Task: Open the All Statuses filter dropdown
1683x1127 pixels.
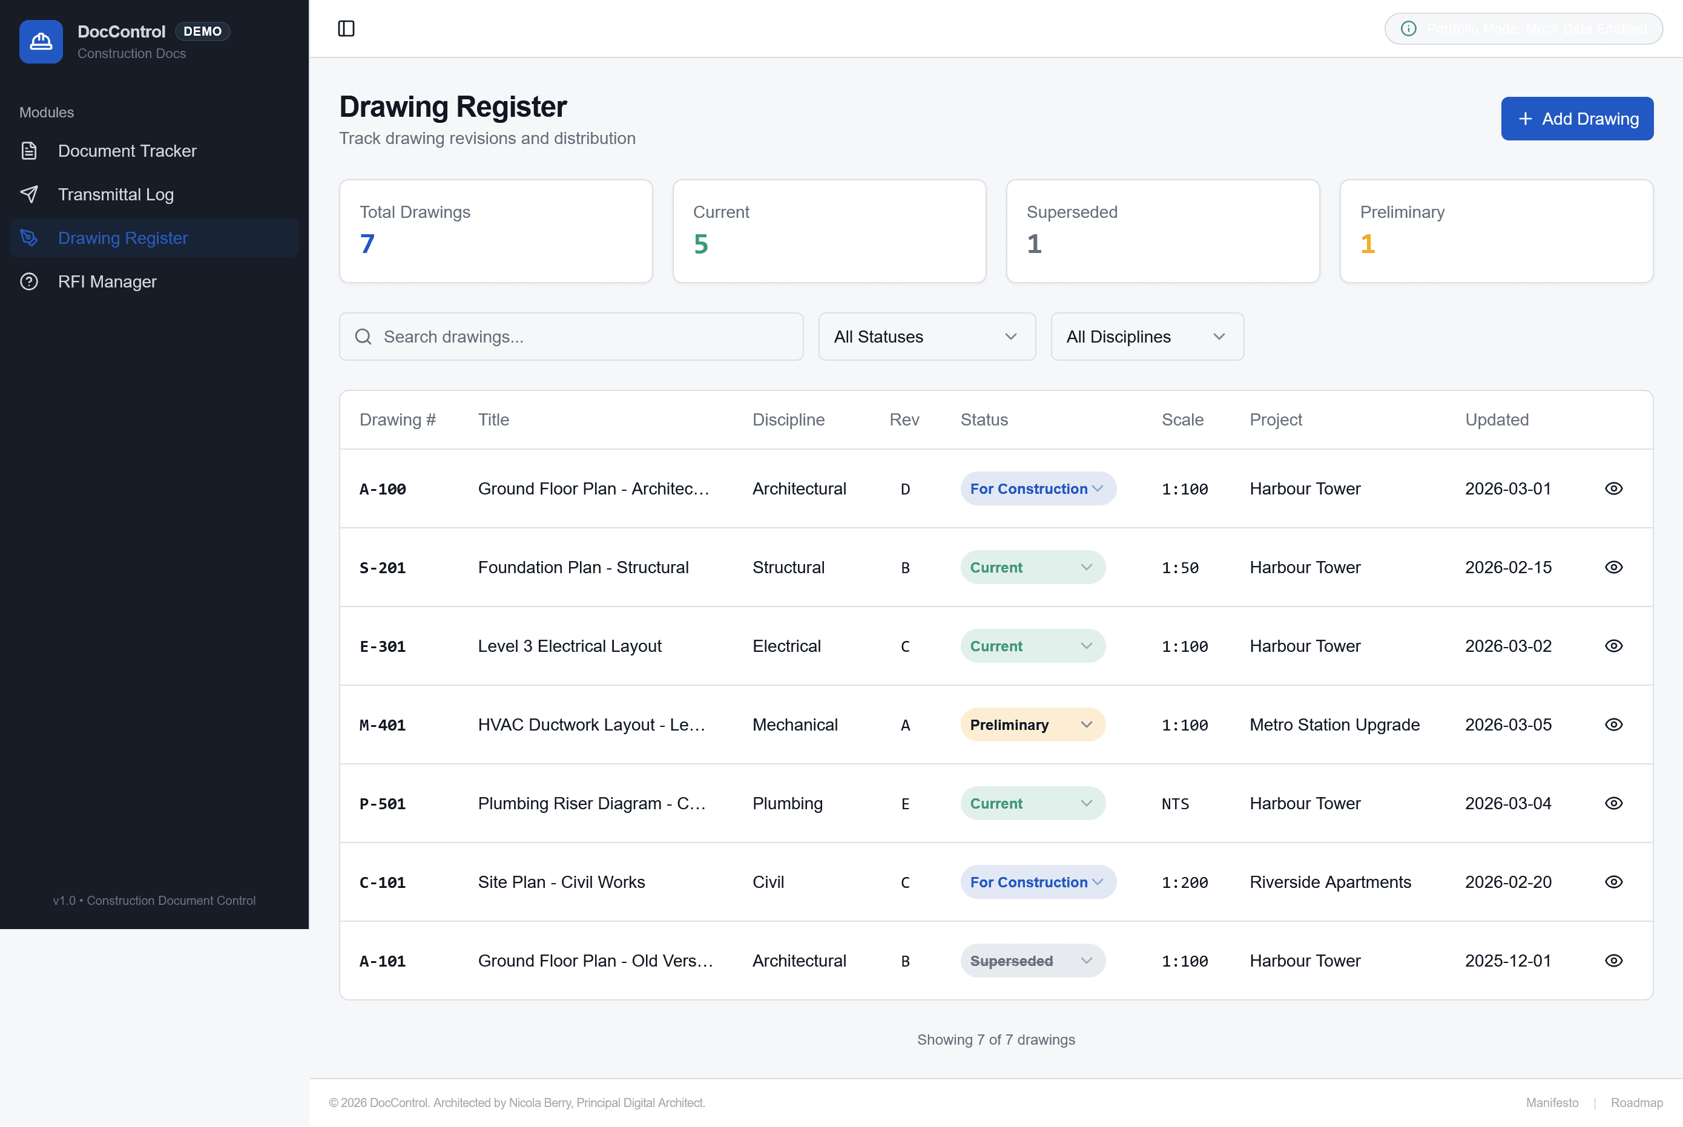Action: [926, 337]
